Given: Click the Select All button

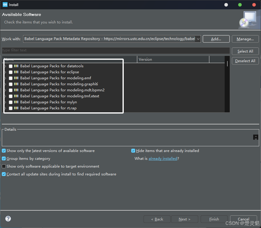Looking at the screenshot, I should [x=245, y=51].
